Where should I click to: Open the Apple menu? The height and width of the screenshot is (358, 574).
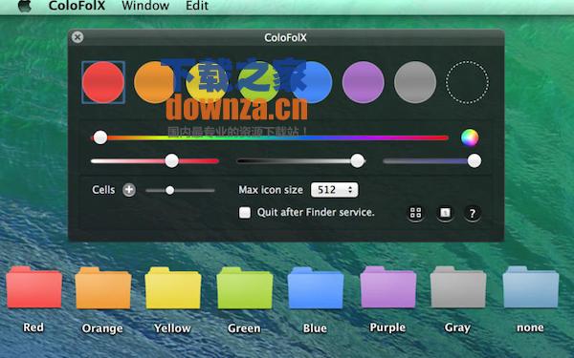click(25, 6)
